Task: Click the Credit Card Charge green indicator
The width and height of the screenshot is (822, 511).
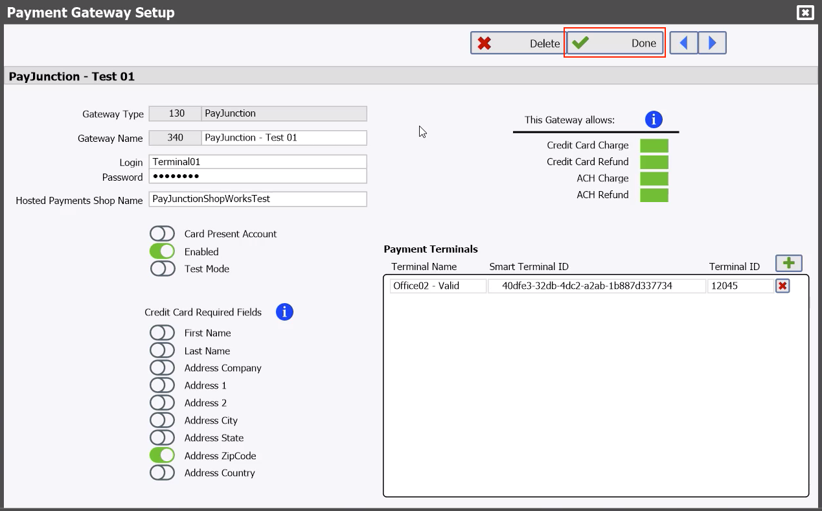Action: click(x=654, y=146)
